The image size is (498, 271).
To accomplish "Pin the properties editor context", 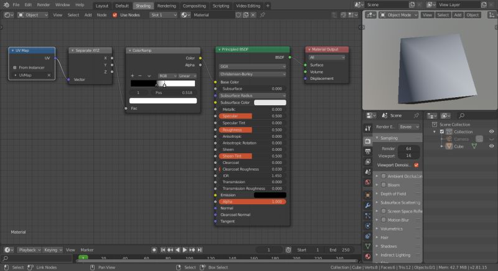I will (416, 115).
